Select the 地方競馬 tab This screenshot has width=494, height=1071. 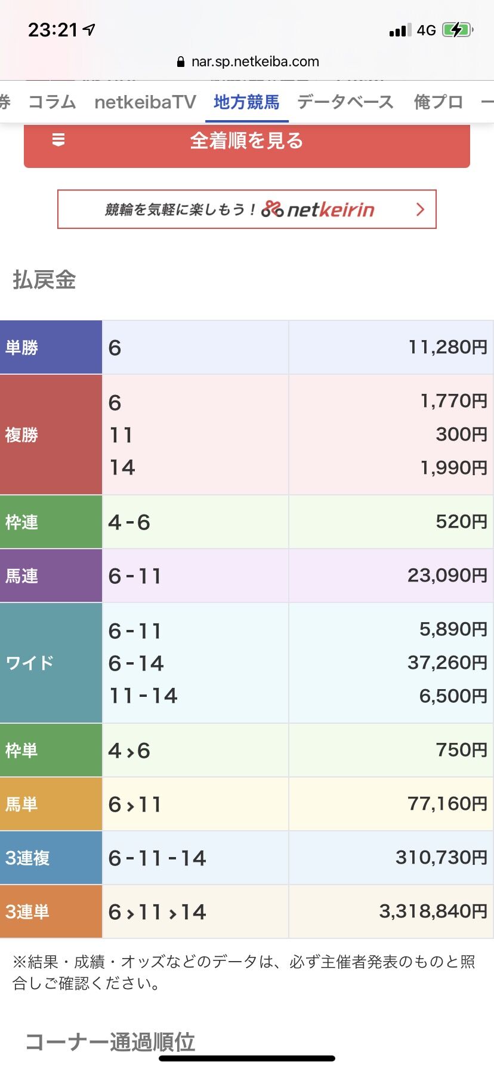click(x=246, y=102)
